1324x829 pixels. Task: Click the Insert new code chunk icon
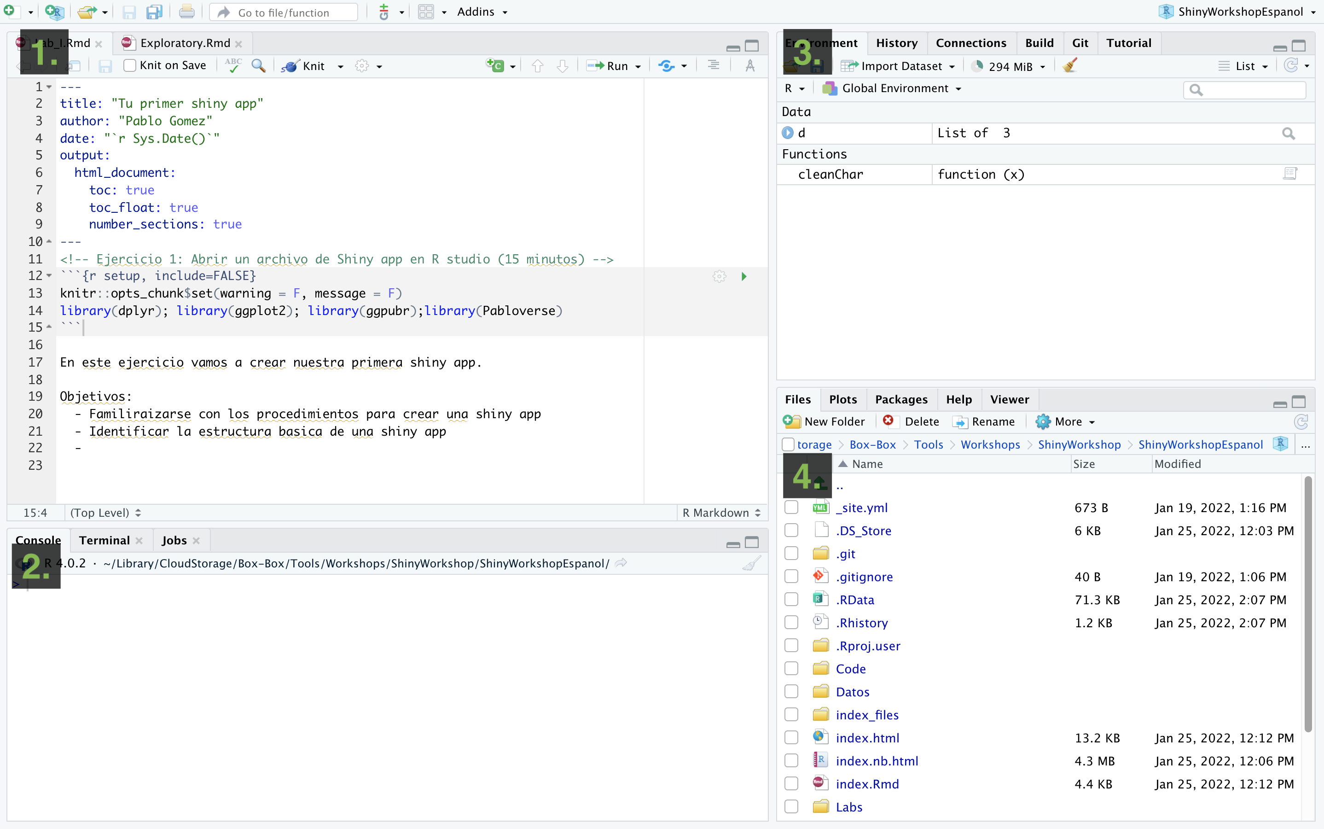pyautogui.click(x=495, y=66)
